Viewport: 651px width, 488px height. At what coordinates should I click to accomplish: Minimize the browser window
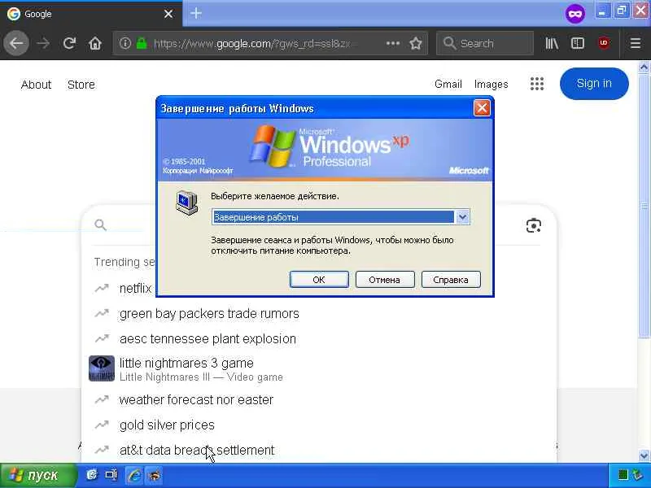(x=602, y=11)
